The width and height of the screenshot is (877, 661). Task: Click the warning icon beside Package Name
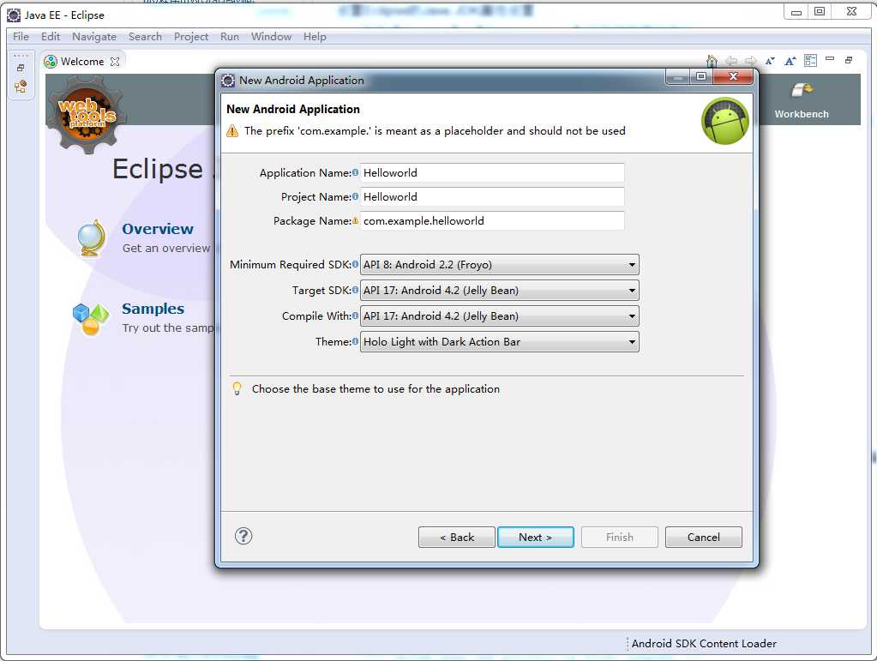point(355,220)
